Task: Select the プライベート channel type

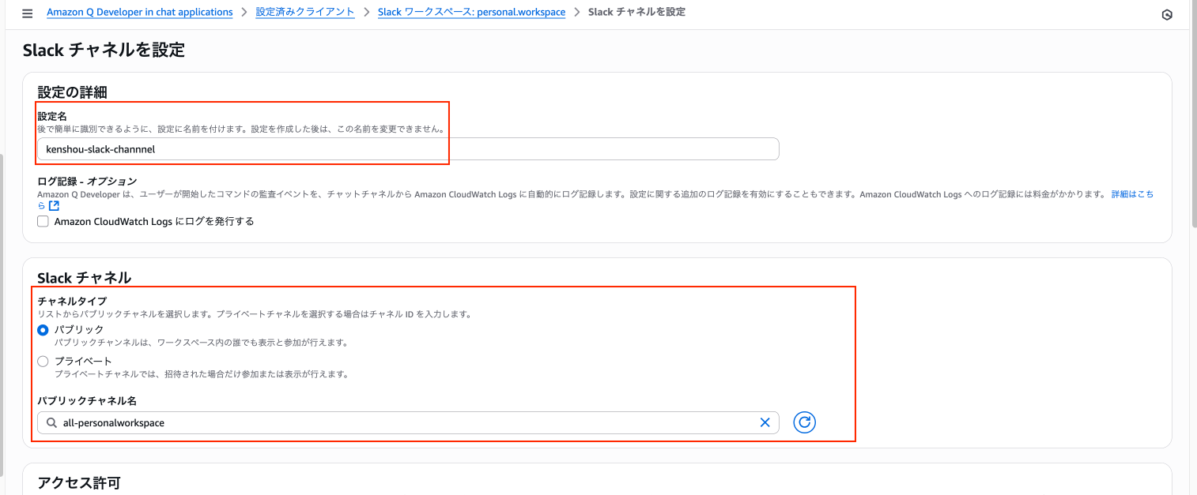Action: pos(43,361)
